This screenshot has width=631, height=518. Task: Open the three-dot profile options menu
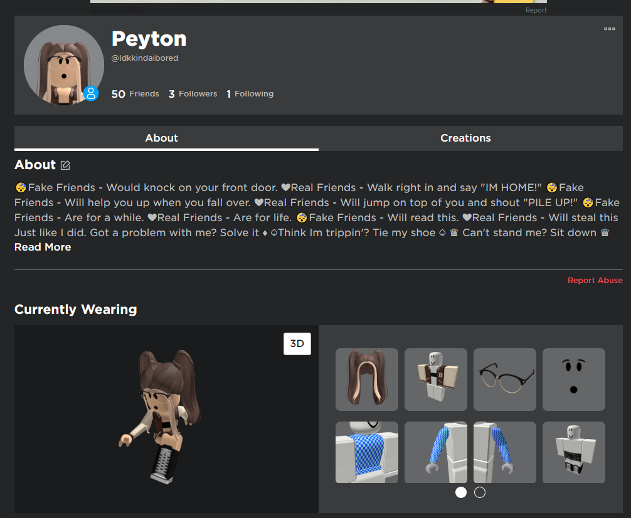coord(609,29)
